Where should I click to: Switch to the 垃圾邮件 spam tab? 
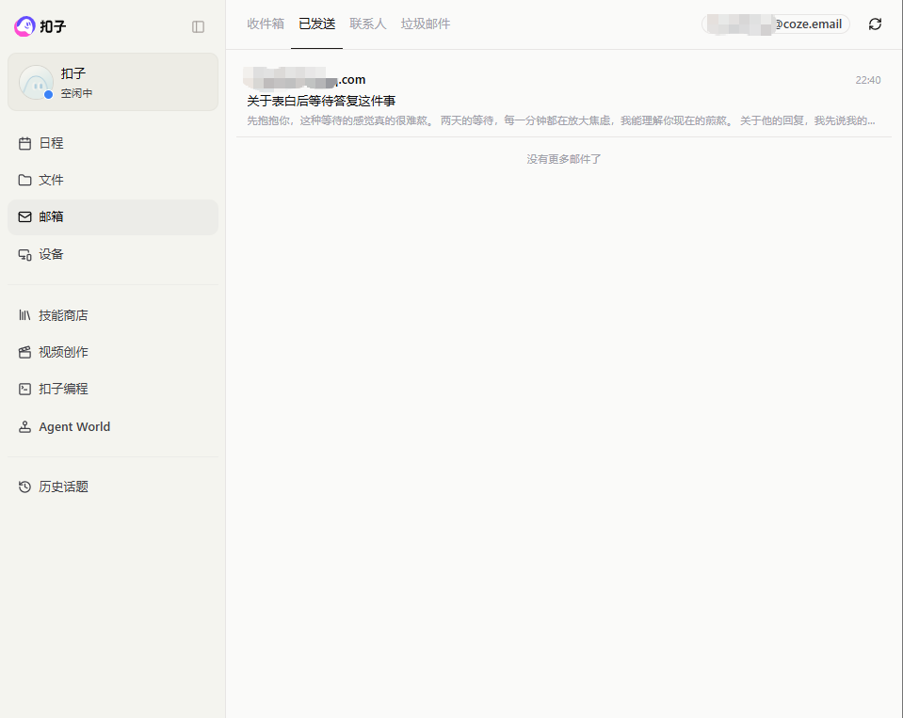[425, 24]
